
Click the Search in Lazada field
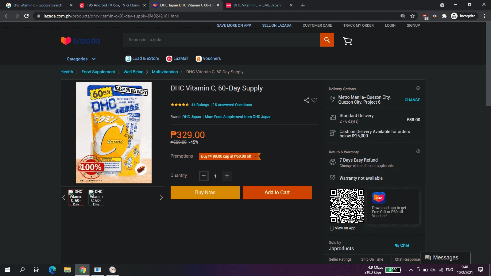point(221,40)
